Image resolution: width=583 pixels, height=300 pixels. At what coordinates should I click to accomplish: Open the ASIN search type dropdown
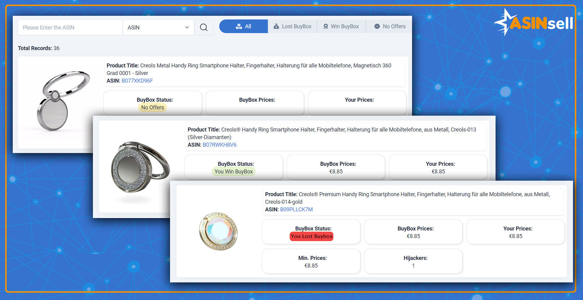click(158, 27)
